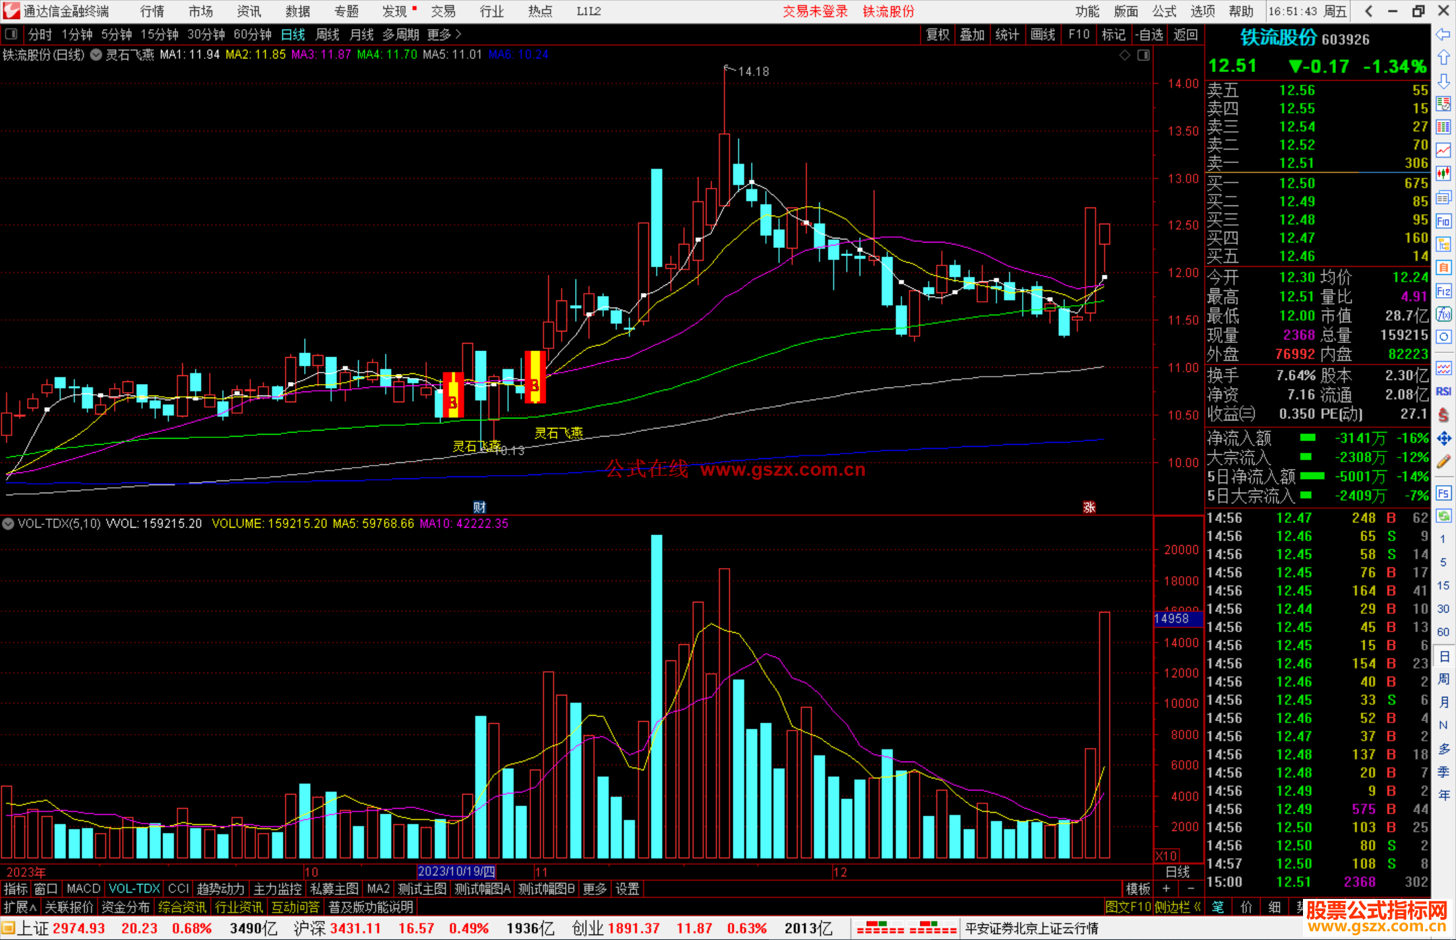Click the panel layout icon beside diamond

click(x=1143, y=55)
